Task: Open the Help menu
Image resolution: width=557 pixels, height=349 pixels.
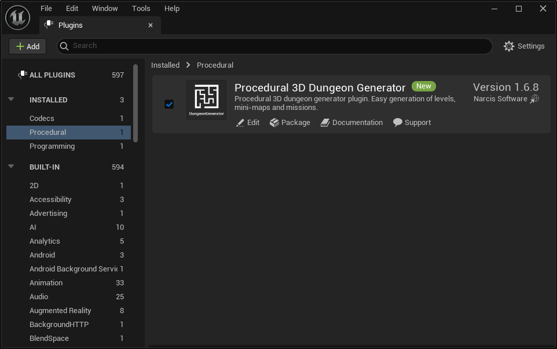Action: coord(172,9)
